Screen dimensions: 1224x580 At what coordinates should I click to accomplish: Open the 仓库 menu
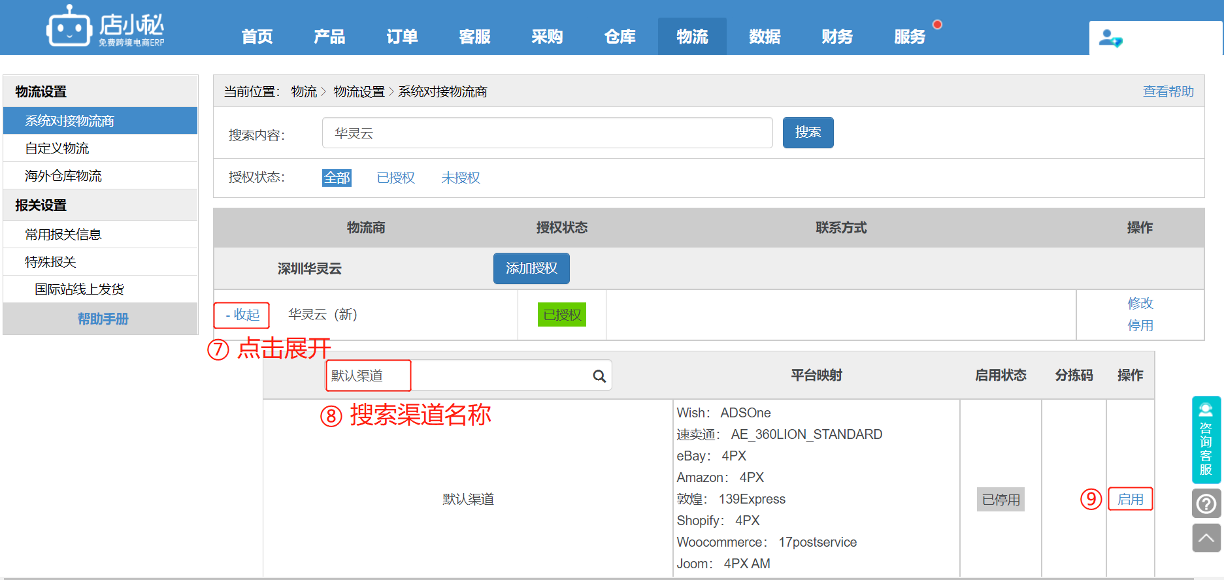pos(620,37)
